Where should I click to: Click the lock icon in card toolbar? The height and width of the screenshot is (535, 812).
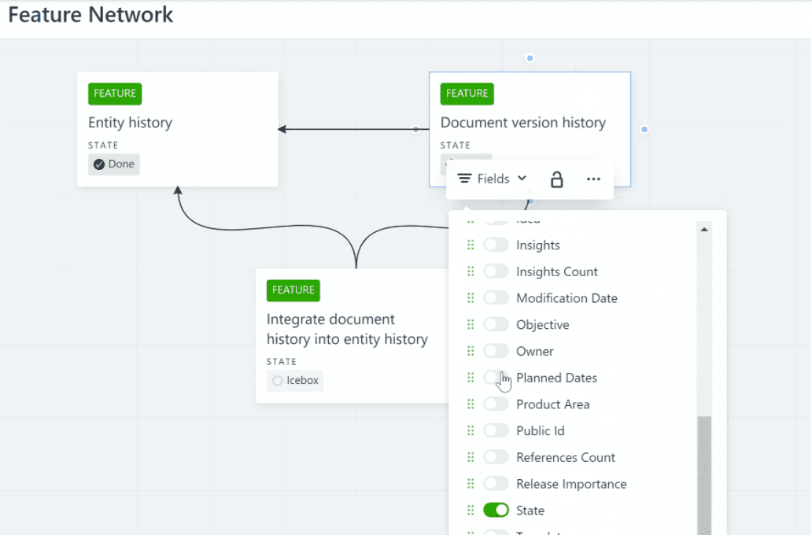(556, 179)
